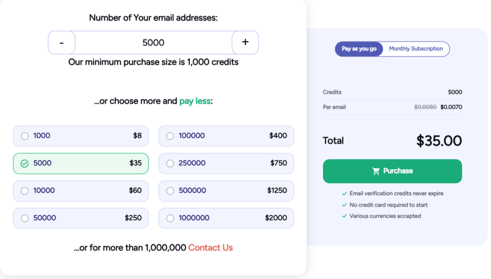Click the email count input field
Image resolution: width=491 pixels, height=279 pixels.
point(153,43)
